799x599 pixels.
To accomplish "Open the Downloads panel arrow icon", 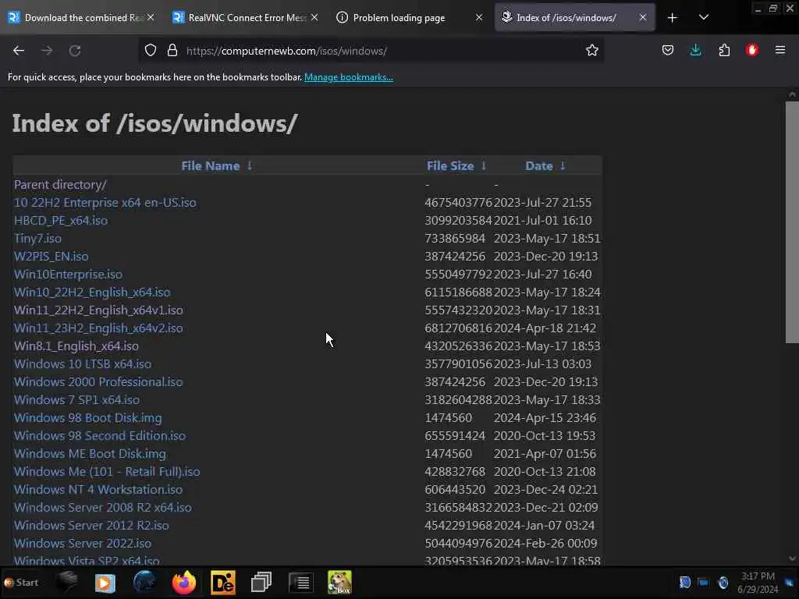I will point(695,51).
